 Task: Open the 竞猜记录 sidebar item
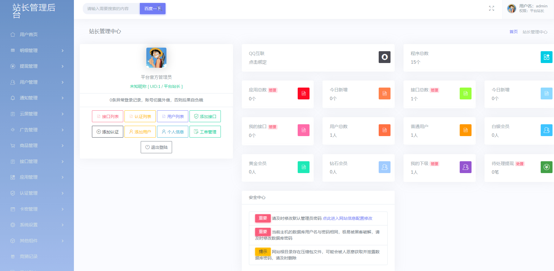(x=29, y=257)
